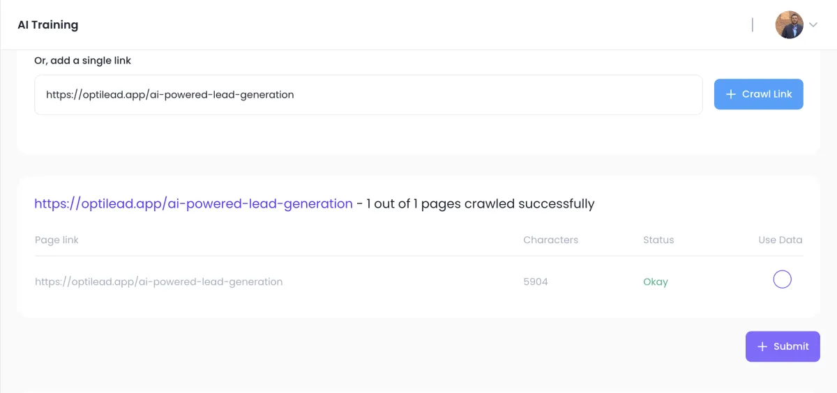Click the user profile avatar photo
Image resolution: width=837 pixels, height=393 pixels.
[789, 25]
